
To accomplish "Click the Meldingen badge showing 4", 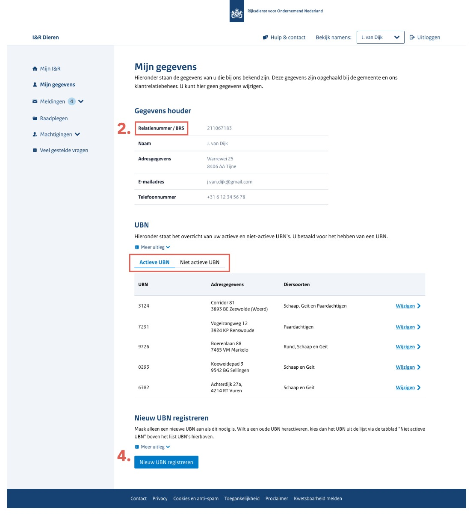I will pos(72,101).
